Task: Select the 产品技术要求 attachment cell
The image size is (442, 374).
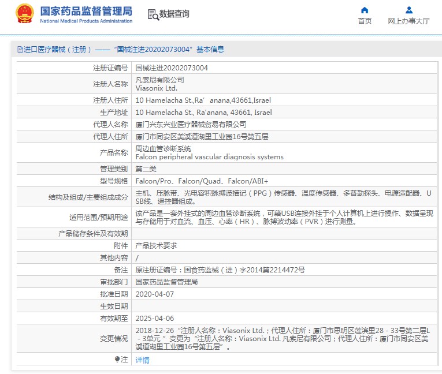Action: click(156, 245)
